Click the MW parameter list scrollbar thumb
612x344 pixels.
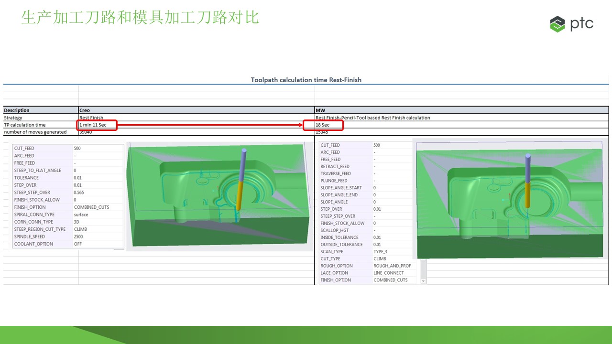click(x=423, y=269)
